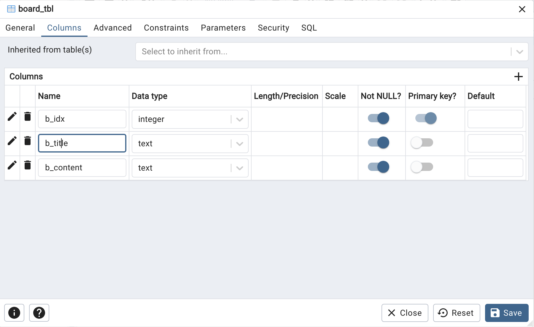Open the info icon at bottom left
Screen dimensions: 534x327
[x=14, y=313]
